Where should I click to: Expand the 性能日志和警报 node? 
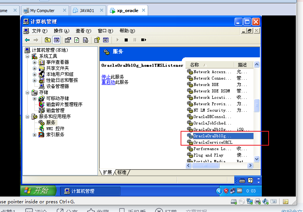[x=35, y=80]
